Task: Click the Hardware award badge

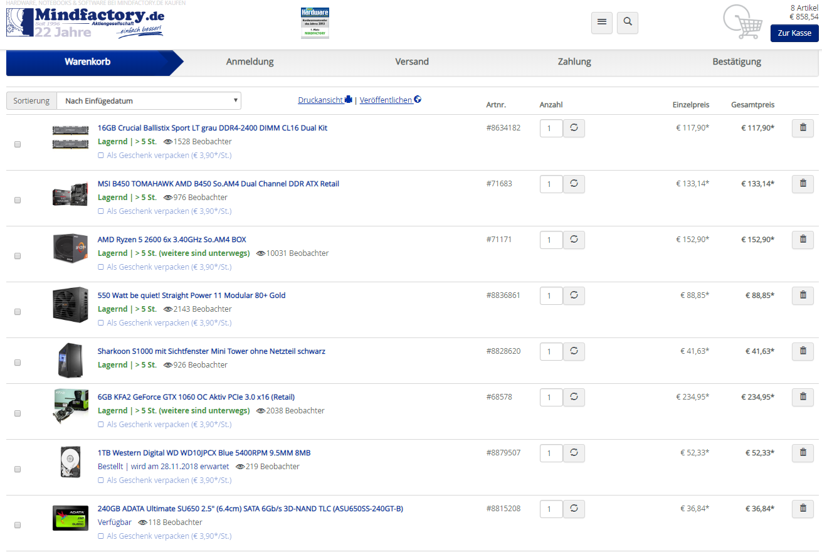Action: tap(315, 23)
